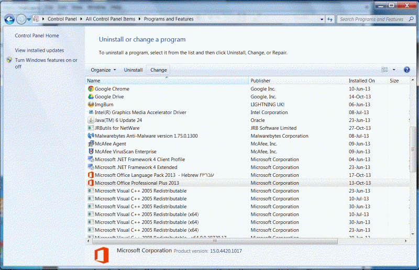
Task: Select the Java 6 Update 24 icon
Action: (91, 120)
